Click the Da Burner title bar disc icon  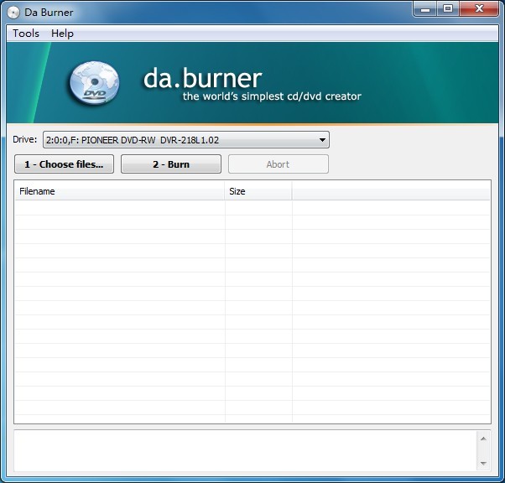point(13,12)
